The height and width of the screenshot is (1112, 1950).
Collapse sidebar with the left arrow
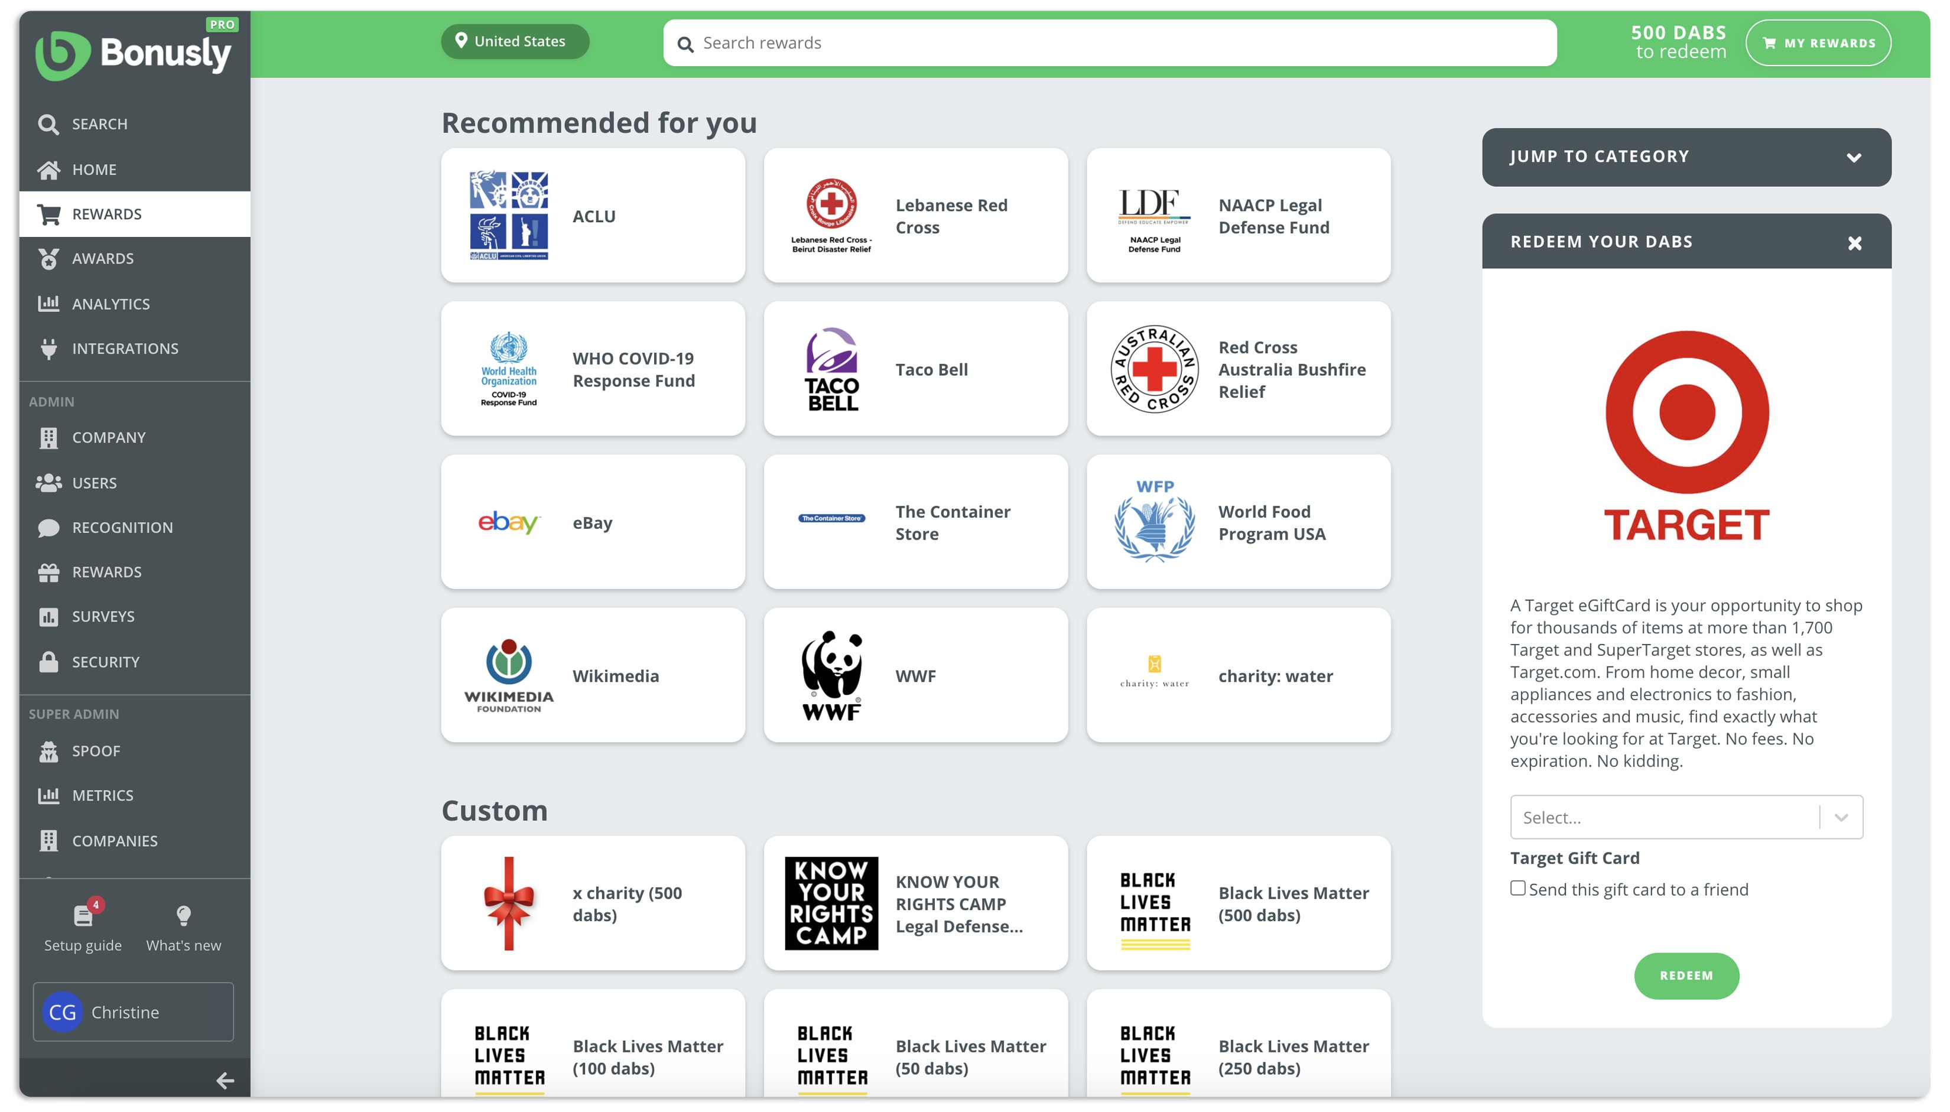click(x=225, y=1080)
